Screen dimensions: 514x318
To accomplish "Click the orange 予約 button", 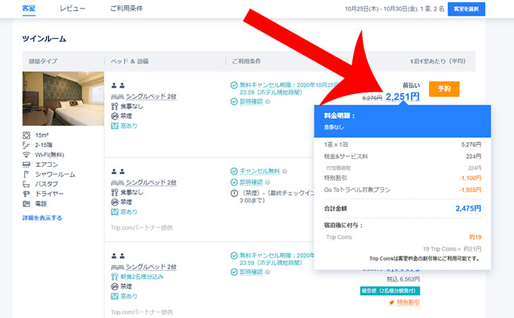I will pos(444,88).
